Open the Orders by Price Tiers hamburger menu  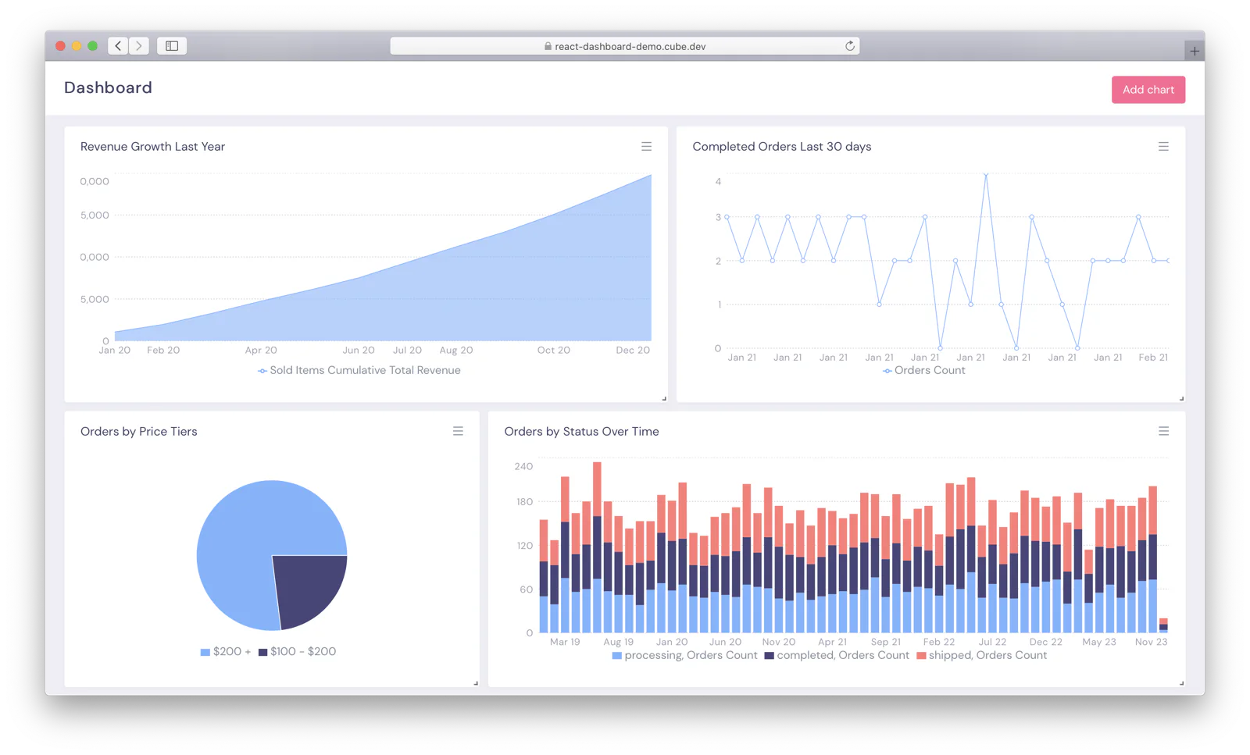pos(458,431)
